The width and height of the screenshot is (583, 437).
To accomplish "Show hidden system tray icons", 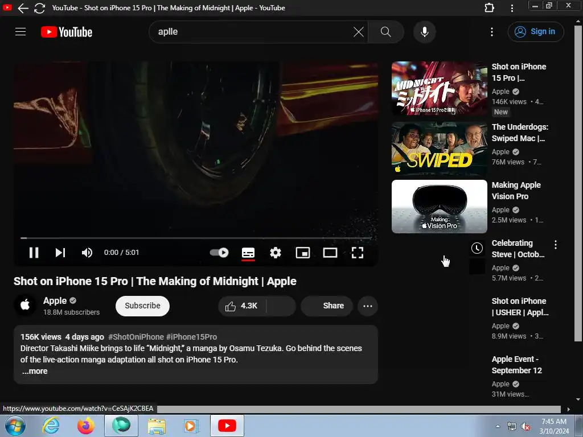I will [498, 426].
